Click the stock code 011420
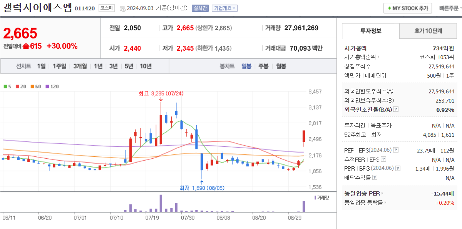Viewport: 462px width, 229px height. click(x=84, y=8)
